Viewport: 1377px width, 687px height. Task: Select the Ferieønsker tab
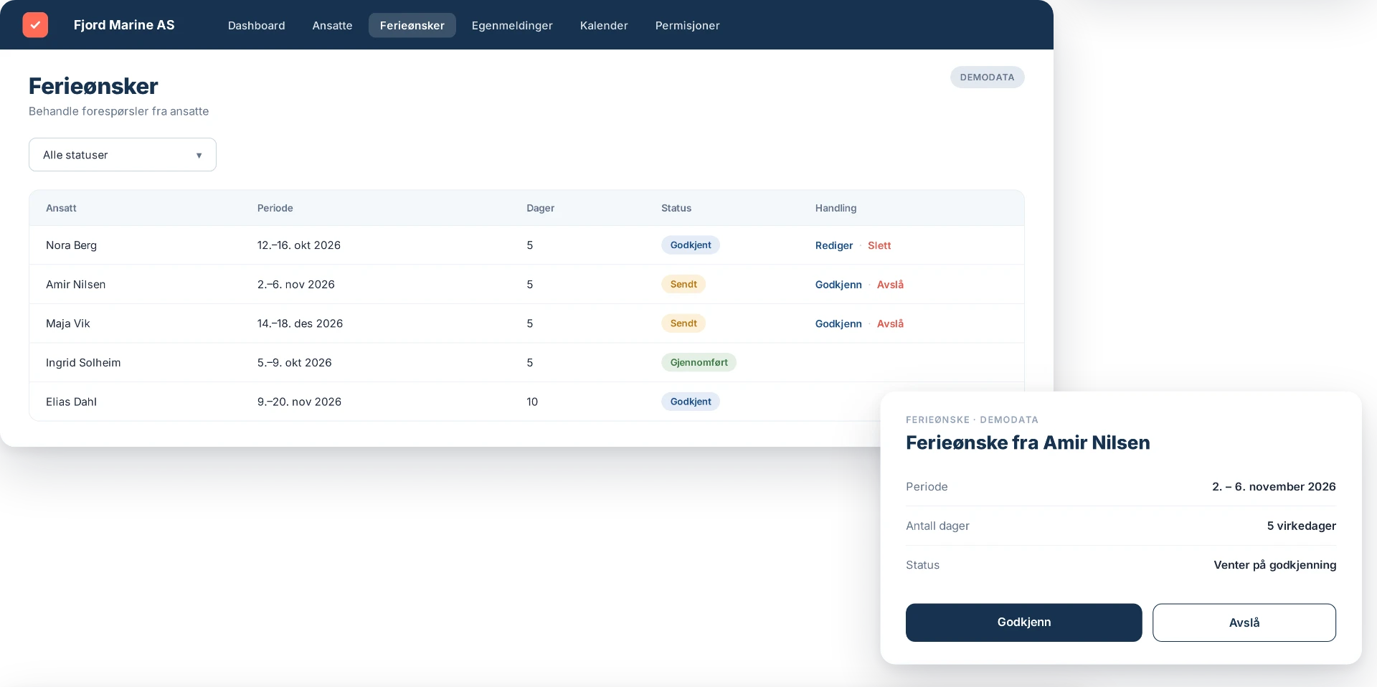coord(412,25)
